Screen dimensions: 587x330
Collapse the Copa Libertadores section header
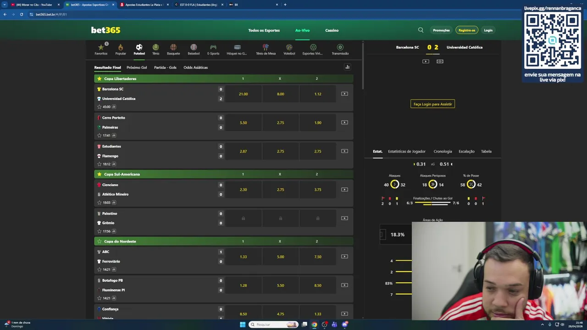pyautogui.click(x=224, y=79)
